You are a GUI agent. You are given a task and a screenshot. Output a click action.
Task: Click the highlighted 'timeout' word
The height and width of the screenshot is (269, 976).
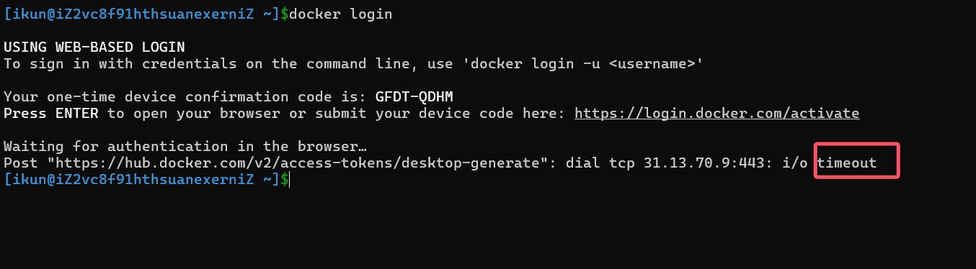pyautogui.click(x=847, y=163)
